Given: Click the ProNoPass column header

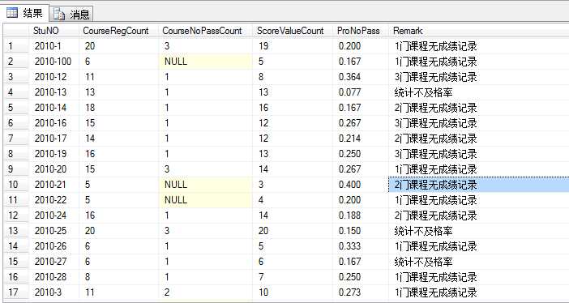Looking at the screenshot, I should (361, 31).
